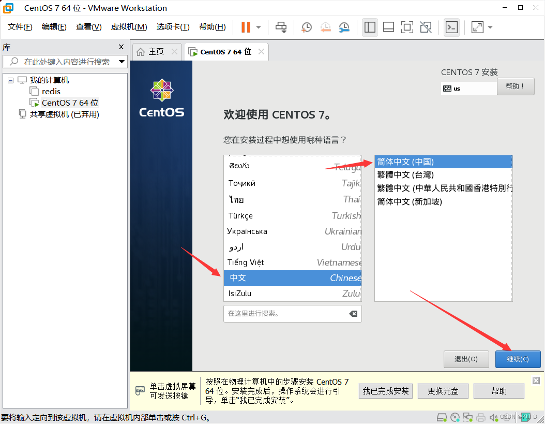
Task: Click the hard disk status icon
Action: point(442,417)
